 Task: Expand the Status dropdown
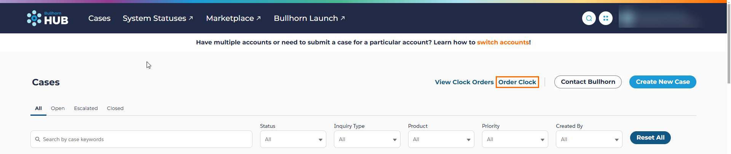pyautogui.click(x=293, y=139)
